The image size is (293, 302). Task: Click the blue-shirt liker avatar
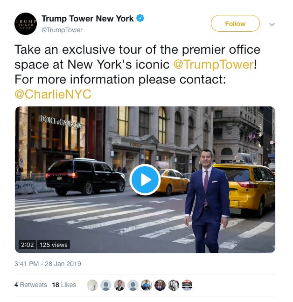point(146,285)
